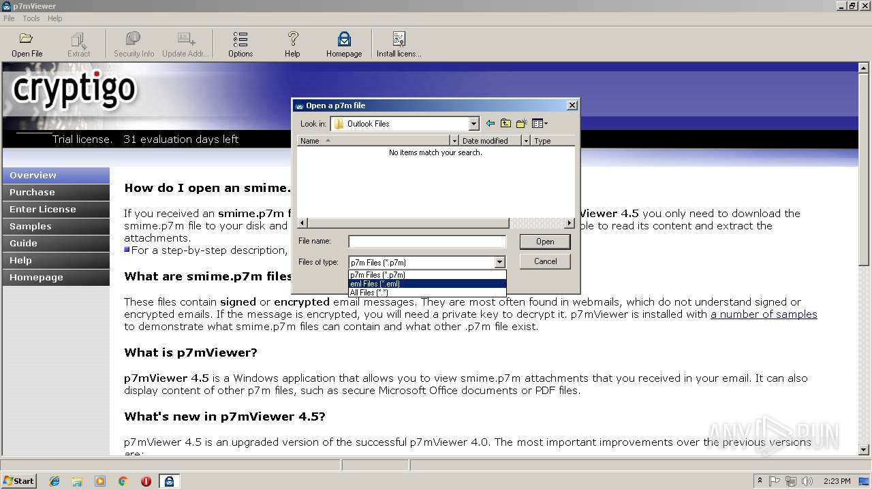The image size is (872, 490).
Task: Open the Homepage sidebar item
Action: pyautogui.click(x=56, y=277)
